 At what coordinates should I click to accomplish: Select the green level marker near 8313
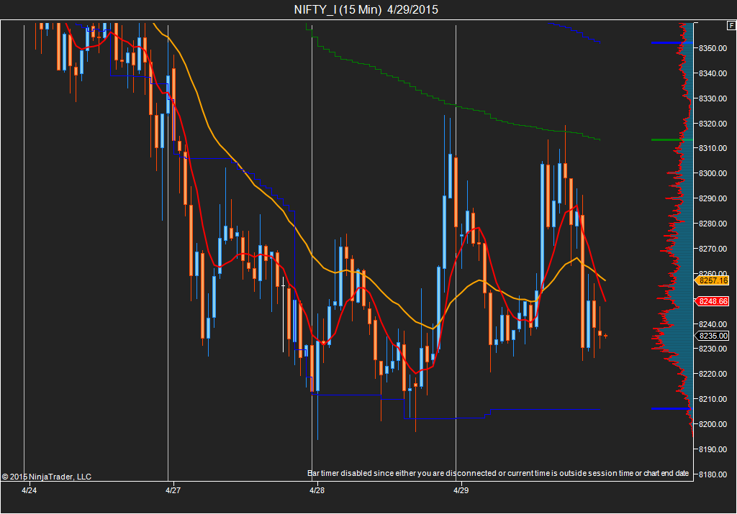[672, 139]
